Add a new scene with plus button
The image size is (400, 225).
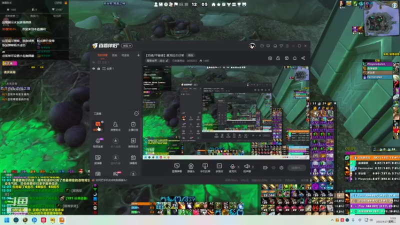coord(138,55)
